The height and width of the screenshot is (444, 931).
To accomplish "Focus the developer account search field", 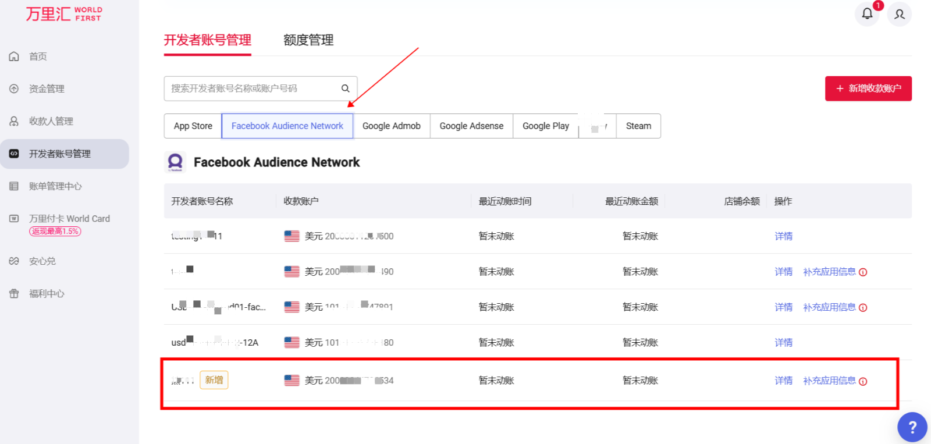I will (253, 88).
